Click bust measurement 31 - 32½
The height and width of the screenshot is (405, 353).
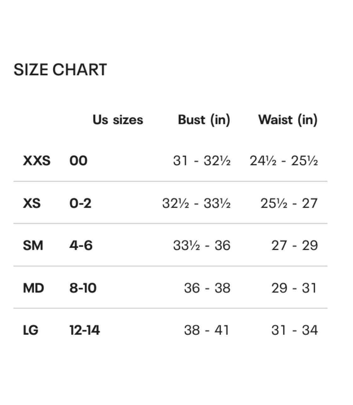[x=202, y=161]
